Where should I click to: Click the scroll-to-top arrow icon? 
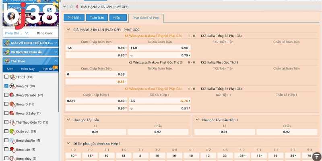click(316, 156)
